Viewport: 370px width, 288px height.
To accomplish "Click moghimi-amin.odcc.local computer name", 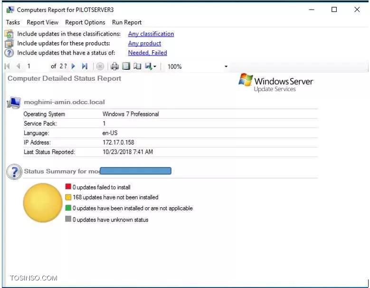I will (65, 102).
